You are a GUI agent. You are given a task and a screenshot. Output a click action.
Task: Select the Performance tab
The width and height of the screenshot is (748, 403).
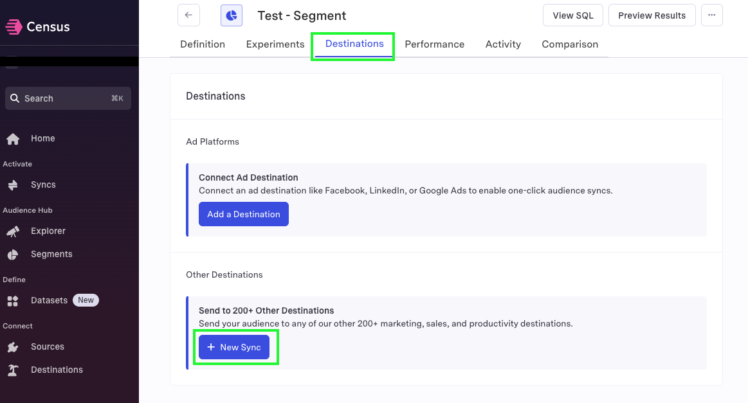pyautogui.click(x=435, y=44)
